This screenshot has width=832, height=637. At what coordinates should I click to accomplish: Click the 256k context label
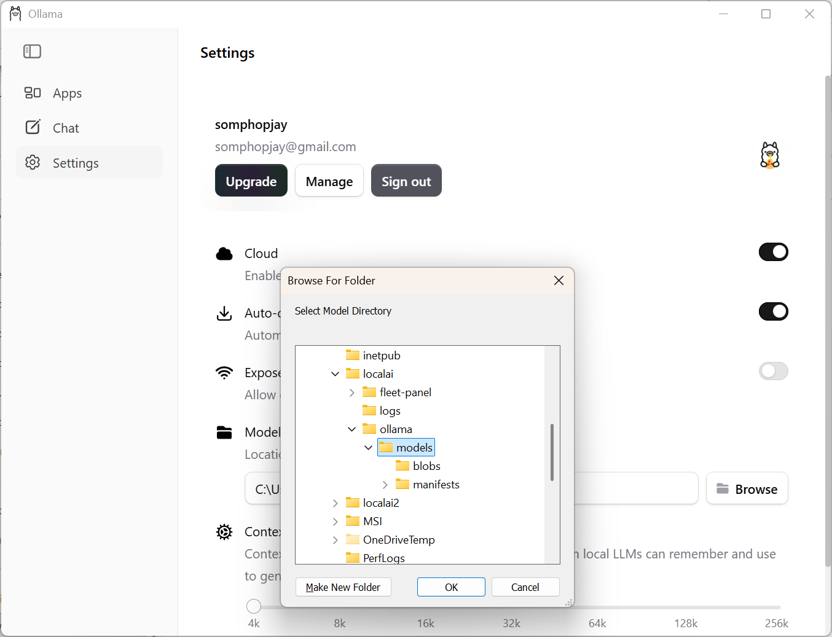777,623
